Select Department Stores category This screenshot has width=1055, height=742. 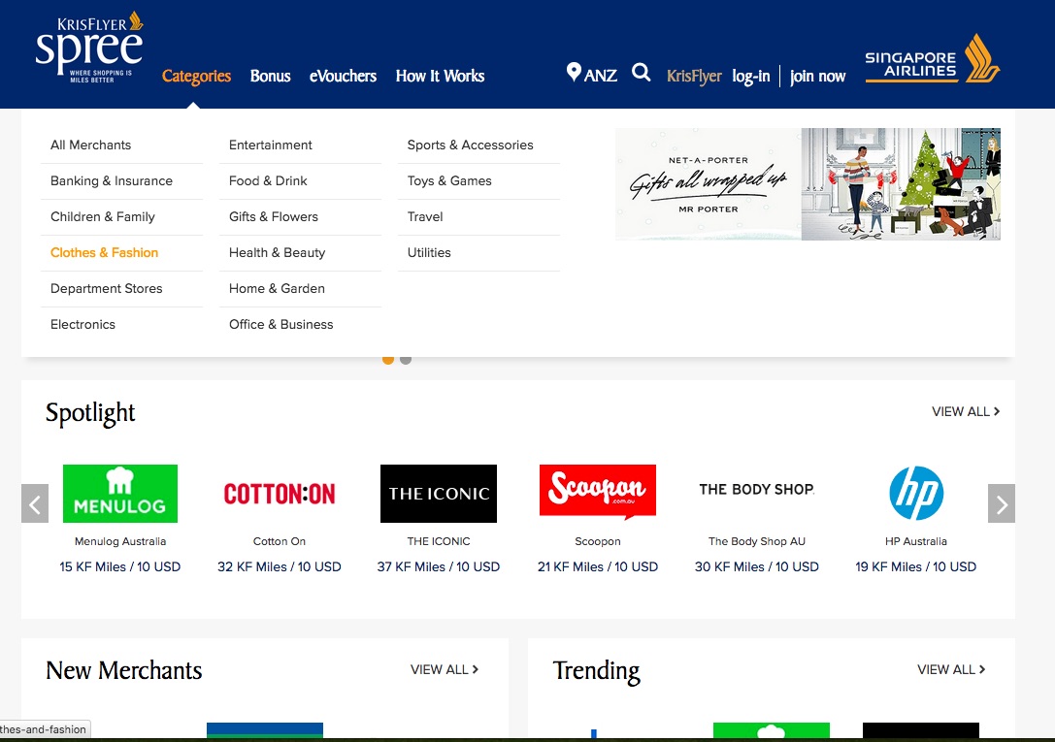pos(107,288)
